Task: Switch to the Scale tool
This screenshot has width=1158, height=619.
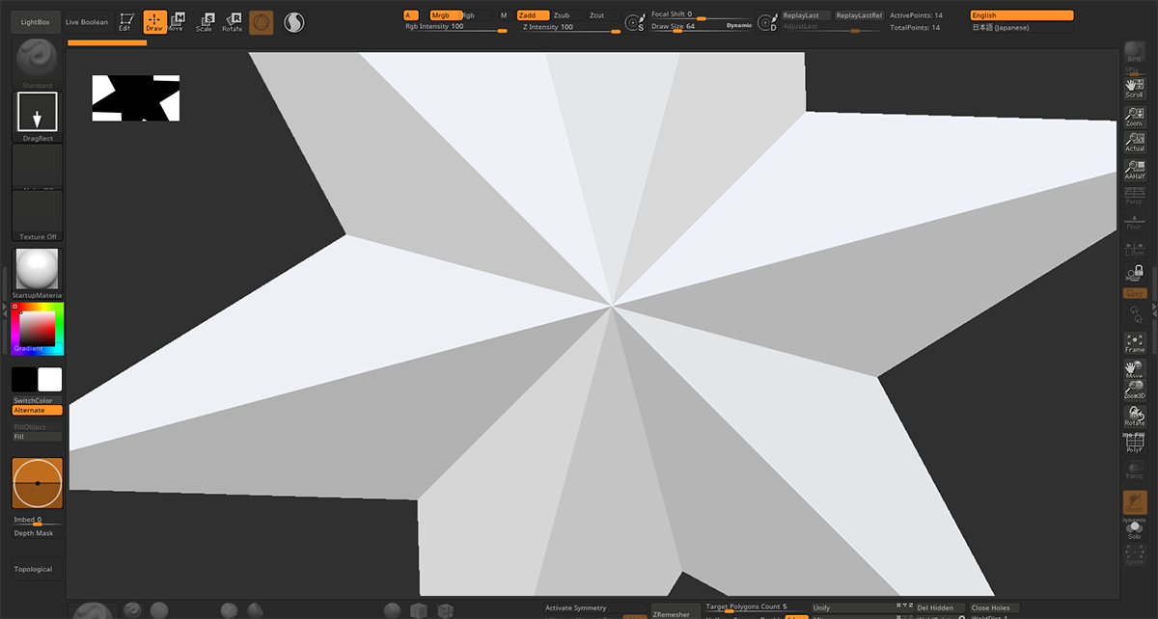Action: (x=205, y=22)
